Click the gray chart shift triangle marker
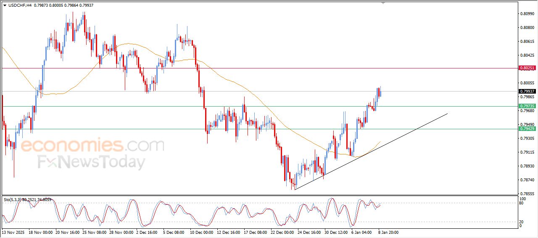This screenshot has width=538, height=238. coord(383,3)
